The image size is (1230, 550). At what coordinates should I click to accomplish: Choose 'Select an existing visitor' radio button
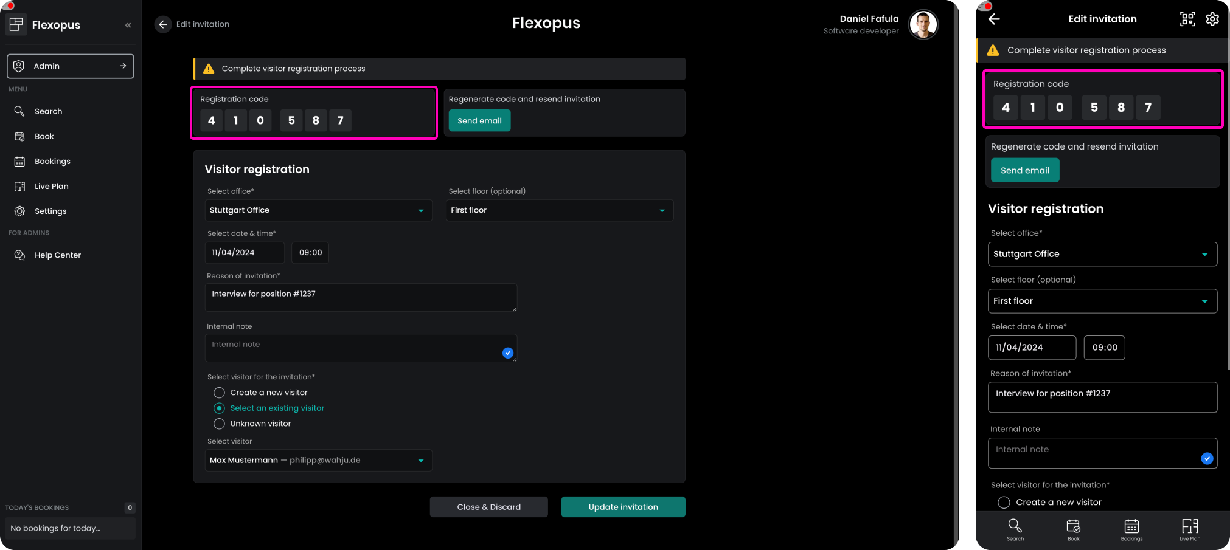tap(220, 408)
